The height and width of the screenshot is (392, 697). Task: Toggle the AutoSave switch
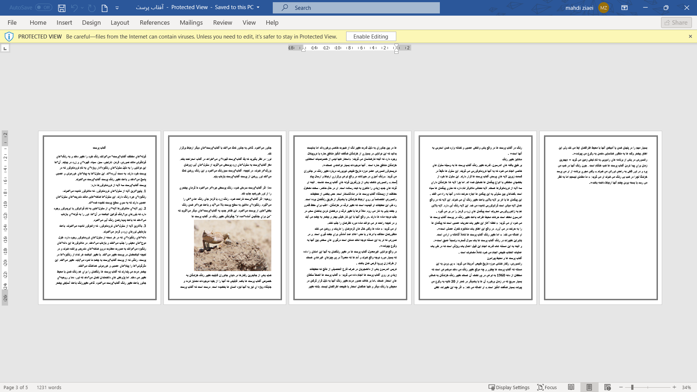[44, 7]
